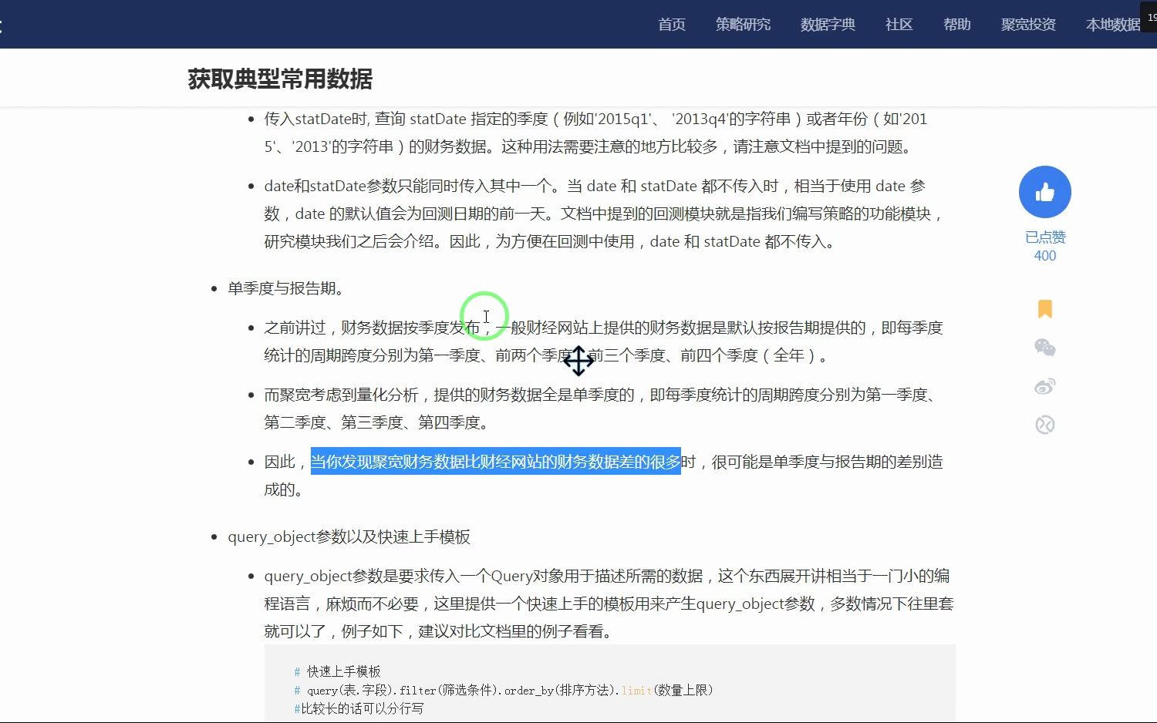Open 聚宽投资 in the top navigation
The image size is (1157, 723).
point(1028,25)
